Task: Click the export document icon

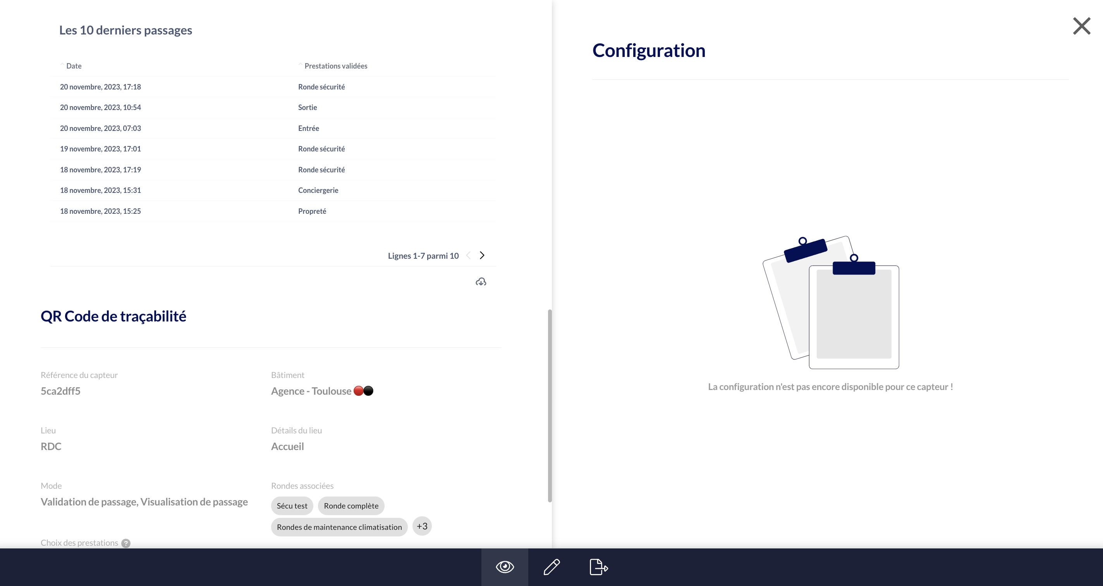Action: (598, 567)
